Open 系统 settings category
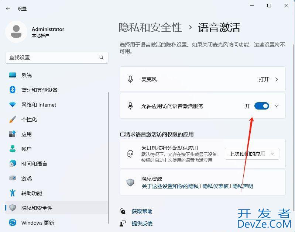 [56, 75]
